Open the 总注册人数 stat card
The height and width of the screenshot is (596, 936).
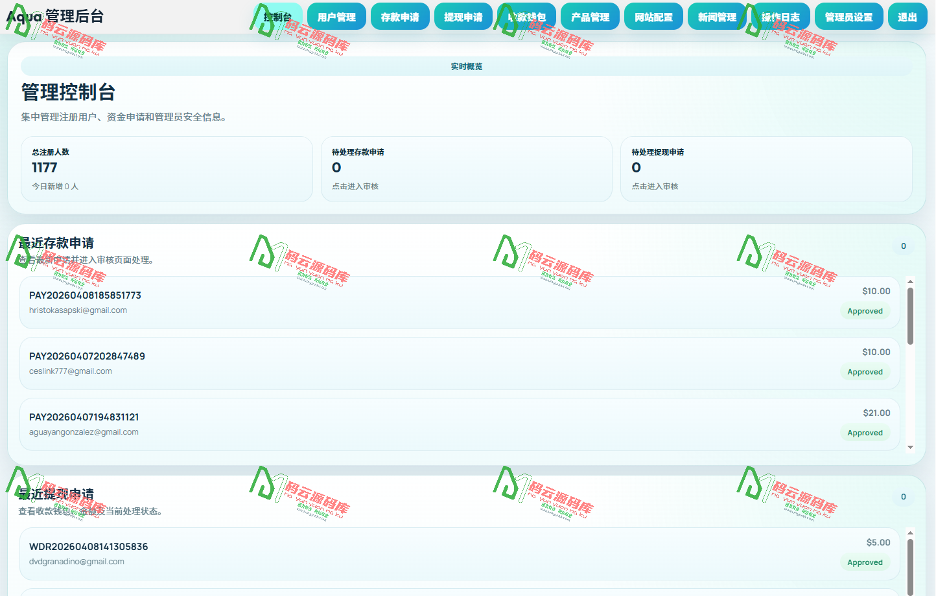167,169
